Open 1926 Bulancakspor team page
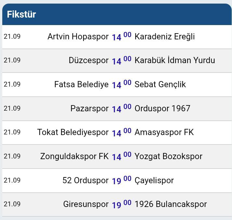 [x=171, y=204]
